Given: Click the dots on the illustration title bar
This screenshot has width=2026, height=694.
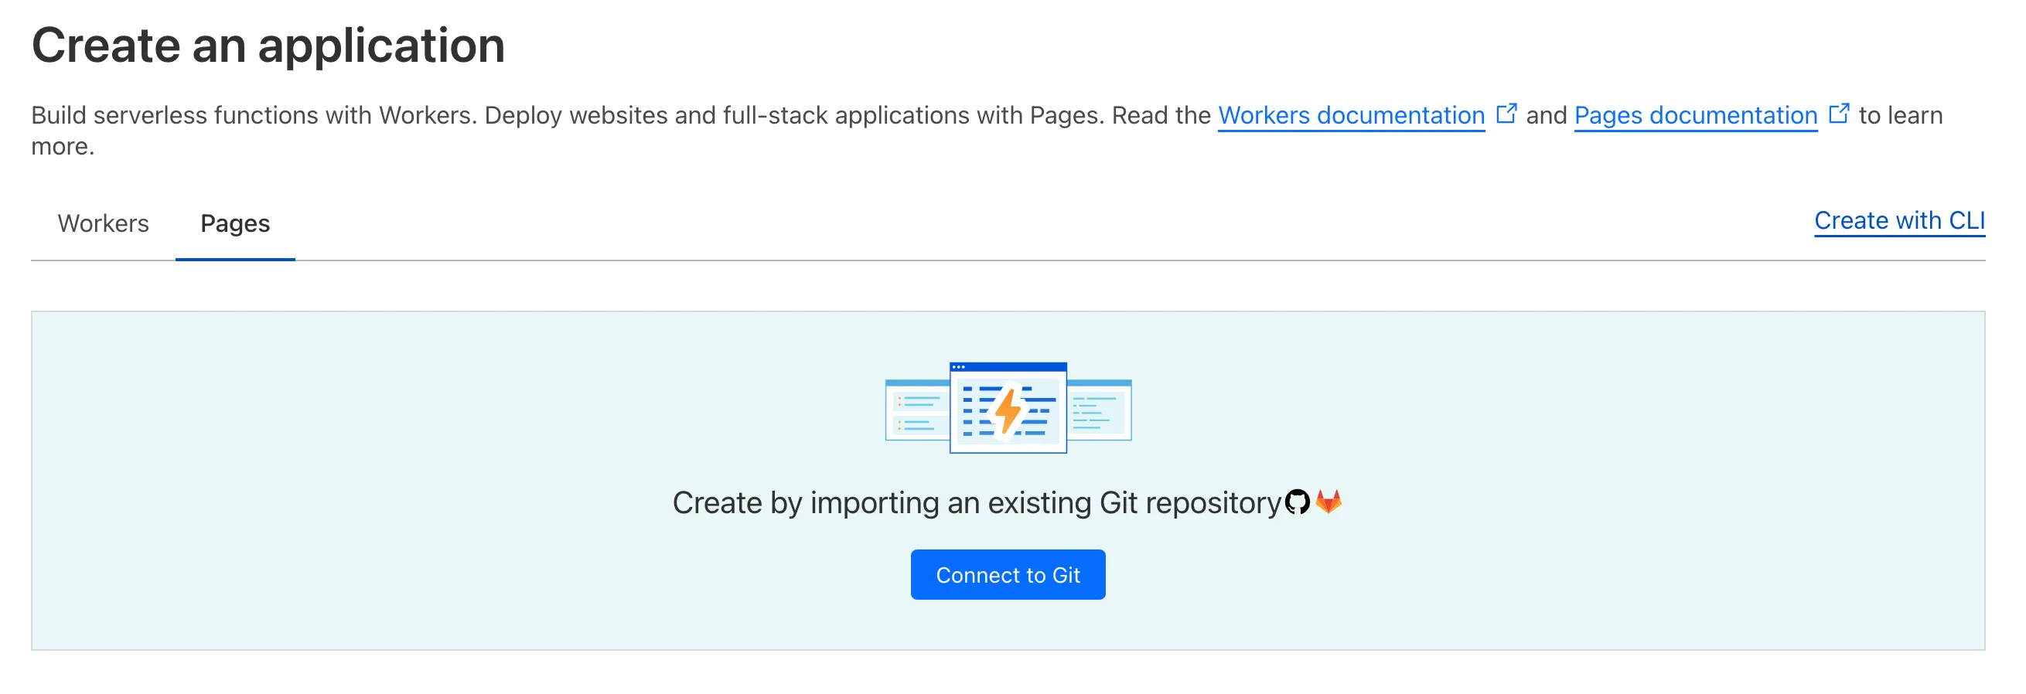Looking at the screenshot, I should (x=961, y=366).
